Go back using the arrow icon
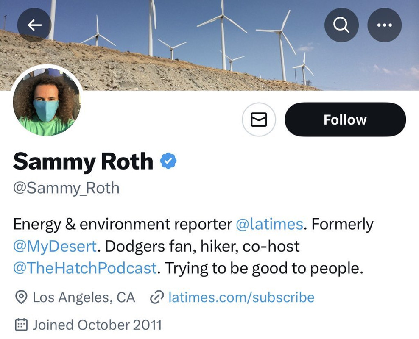 [x=34, y=25]
